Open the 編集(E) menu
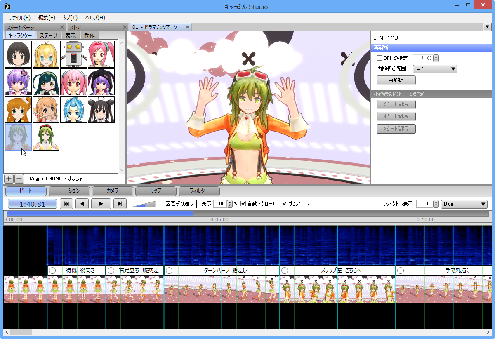Viewport: 495px width, 339px height. (47, 18)
